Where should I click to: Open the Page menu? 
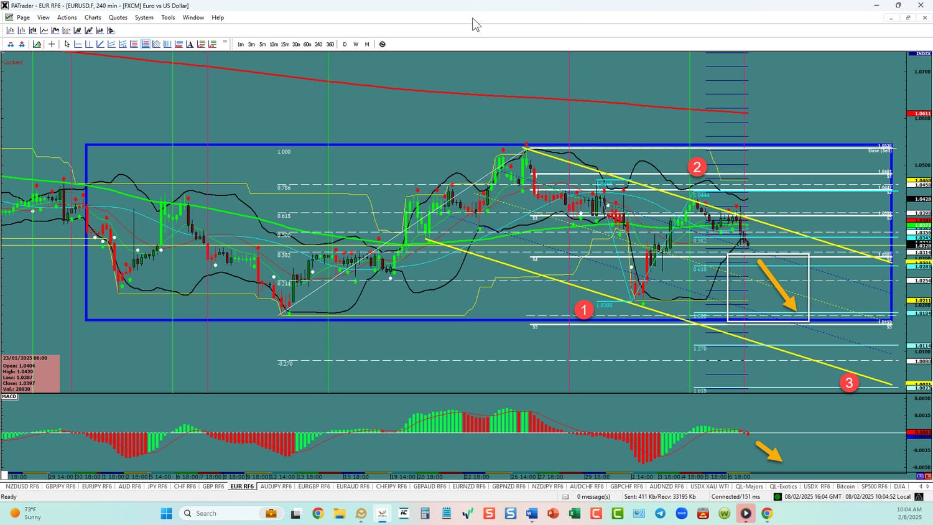(24, 17)
